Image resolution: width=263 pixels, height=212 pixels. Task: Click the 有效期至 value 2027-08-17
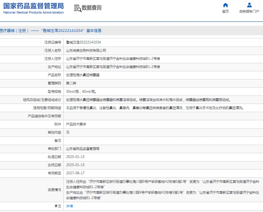click(75, 173)
